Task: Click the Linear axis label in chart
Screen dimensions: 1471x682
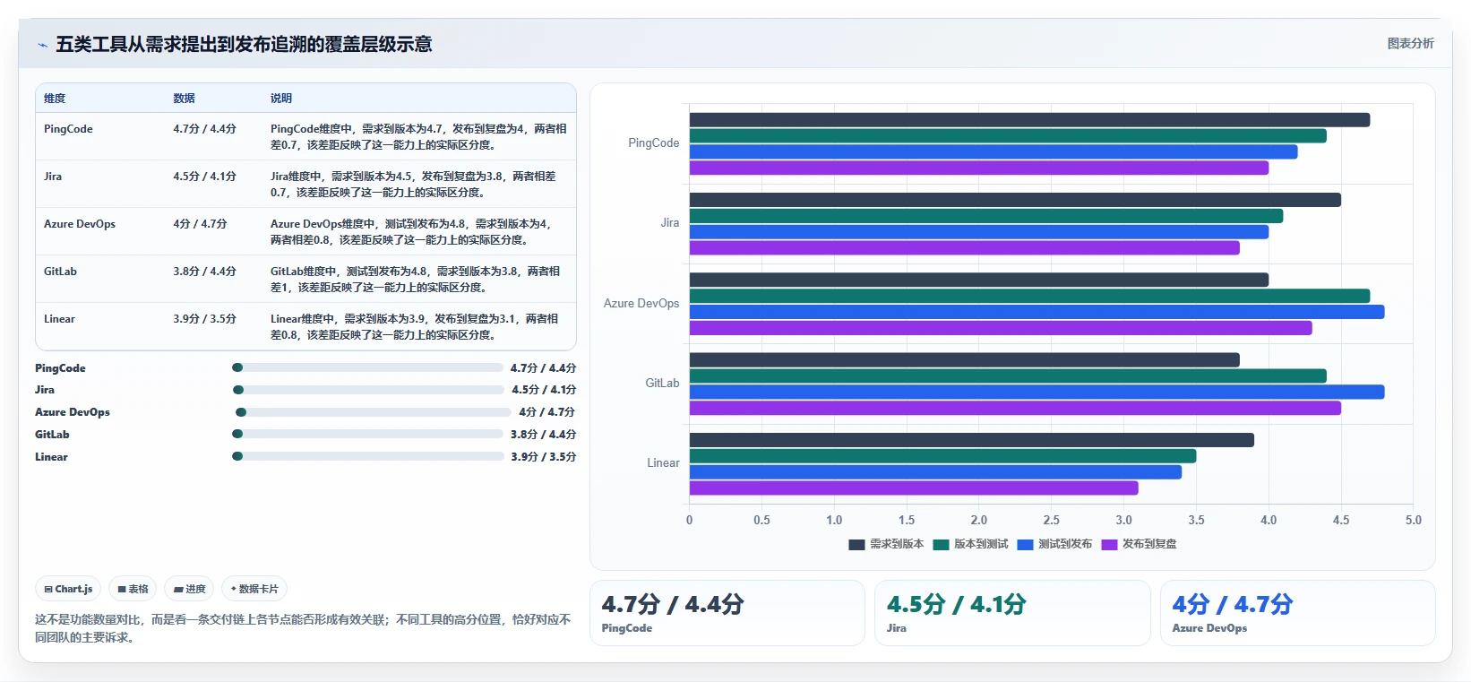Action: (663, 463)
